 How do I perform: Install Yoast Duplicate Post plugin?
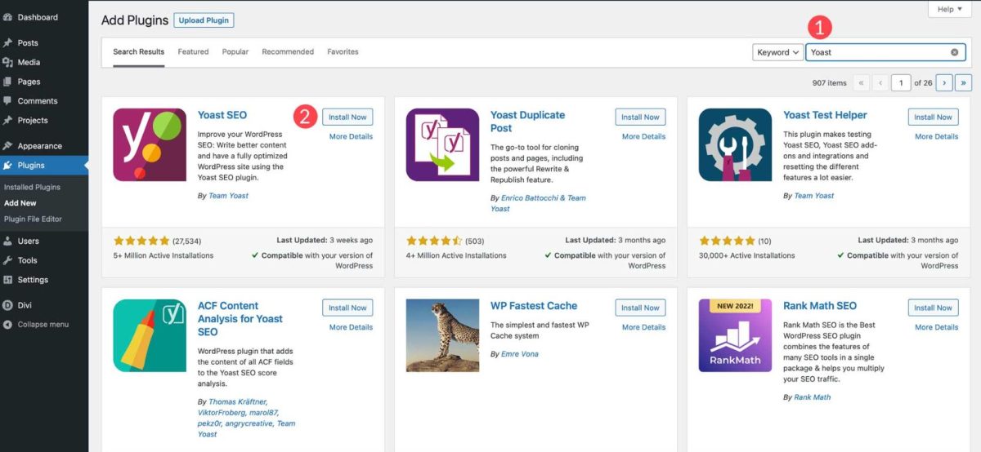(x=640, y=117)
